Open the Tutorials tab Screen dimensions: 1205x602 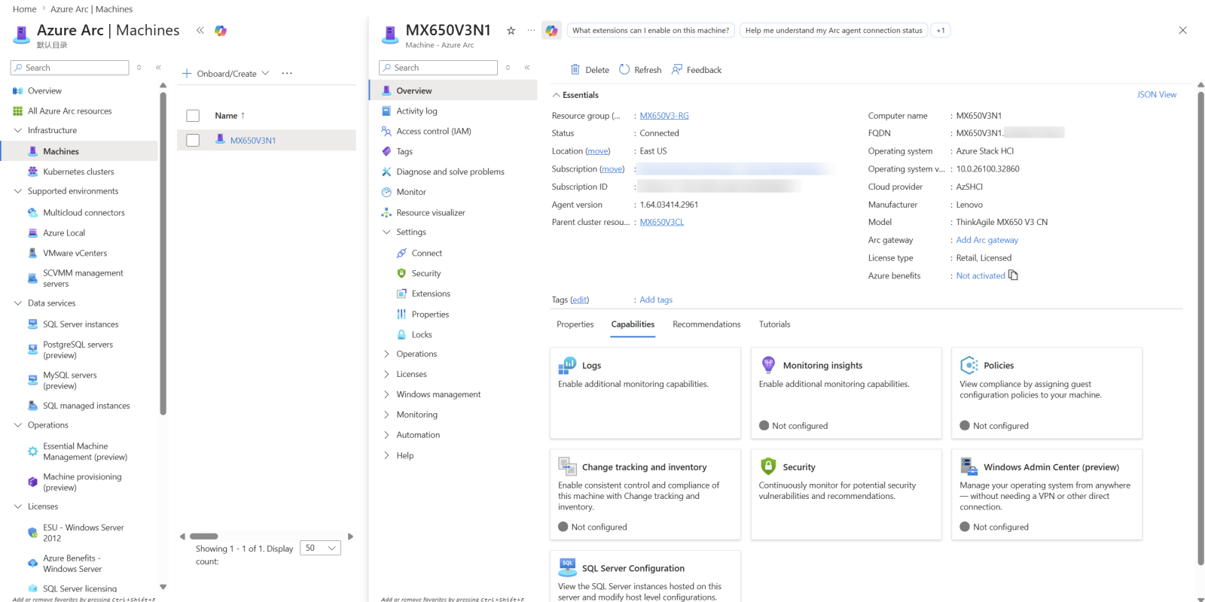[774, 324]
